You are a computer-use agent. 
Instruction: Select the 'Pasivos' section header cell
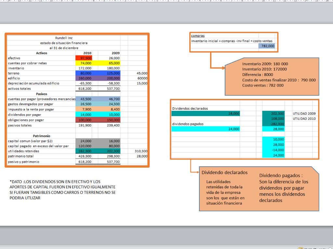(42, 94)
